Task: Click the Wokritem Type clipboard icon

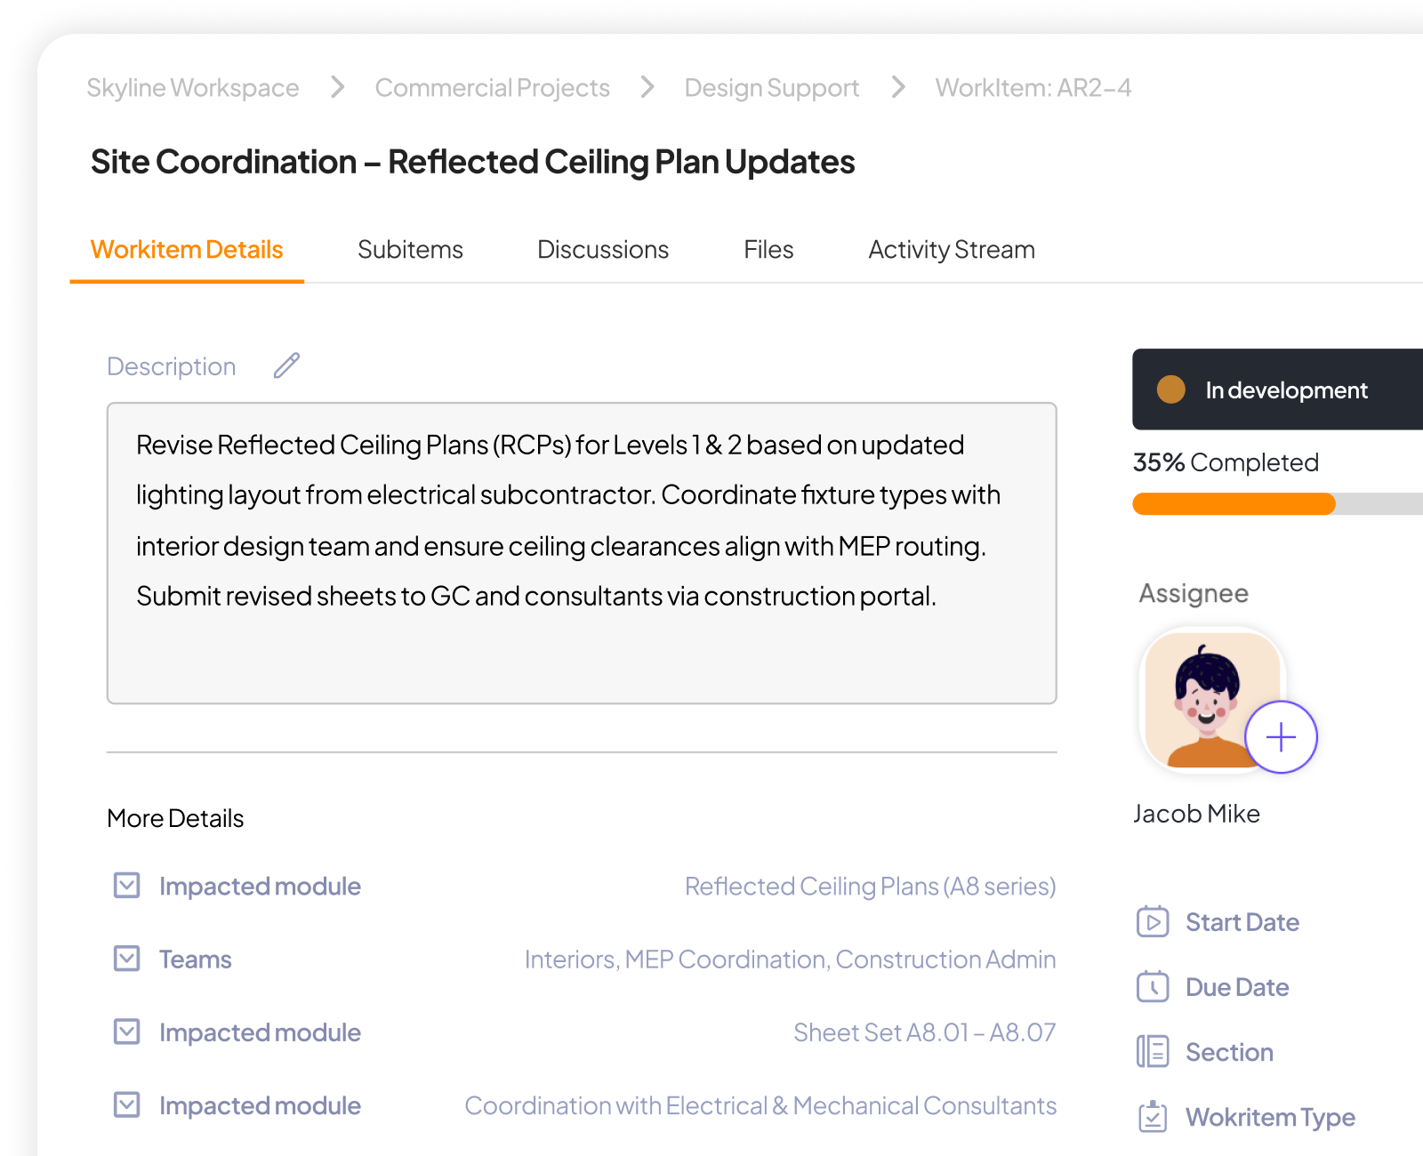Action: pyautogui.click(x=1153, y=1117)
